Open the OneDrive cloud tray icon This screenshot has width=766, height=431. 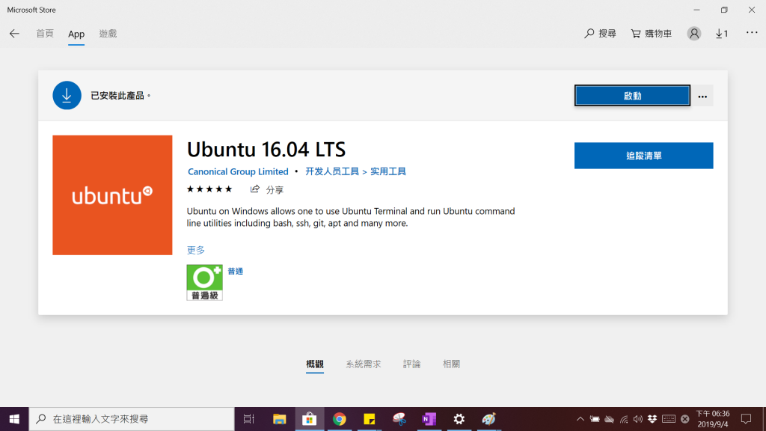coord(609,419)
